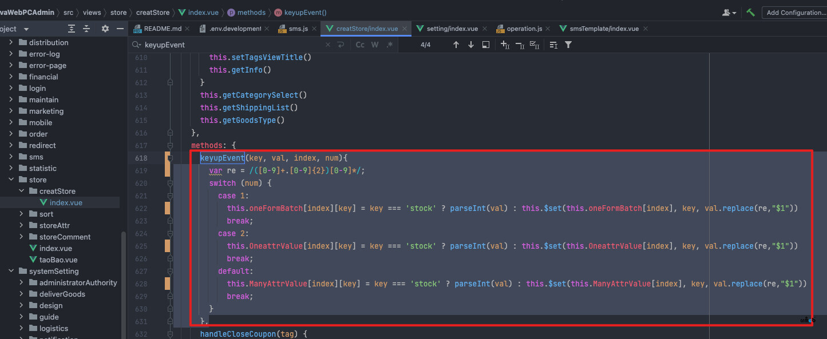The image size is (827, 339).
Task: Click the Vue icon of index.vue breadcrumb
Action: point(183,12)
